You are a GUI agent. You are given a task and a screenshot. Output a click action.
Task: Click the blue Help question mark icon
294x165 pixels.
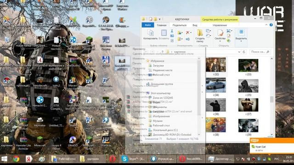pos(271,25)
